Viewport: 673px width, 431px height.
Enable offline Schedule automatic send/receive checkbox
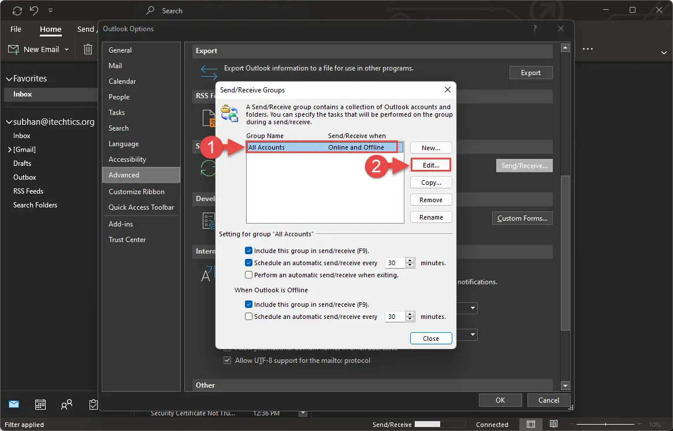click(x=248, y=317)
